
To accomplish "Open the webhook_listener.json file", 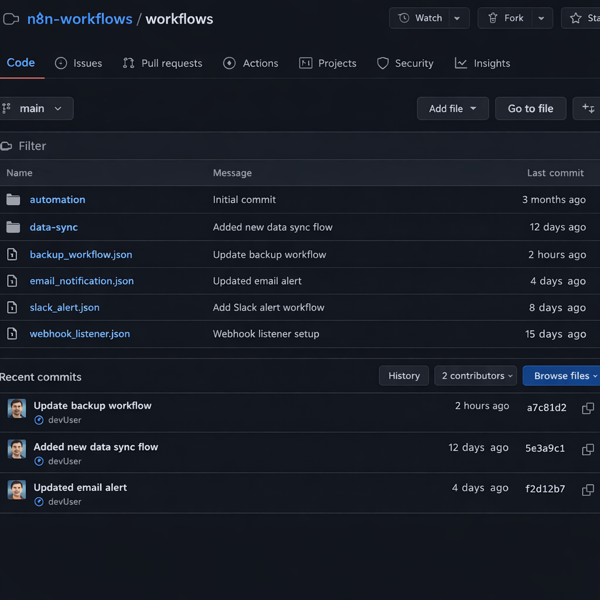I will point(80,333).
